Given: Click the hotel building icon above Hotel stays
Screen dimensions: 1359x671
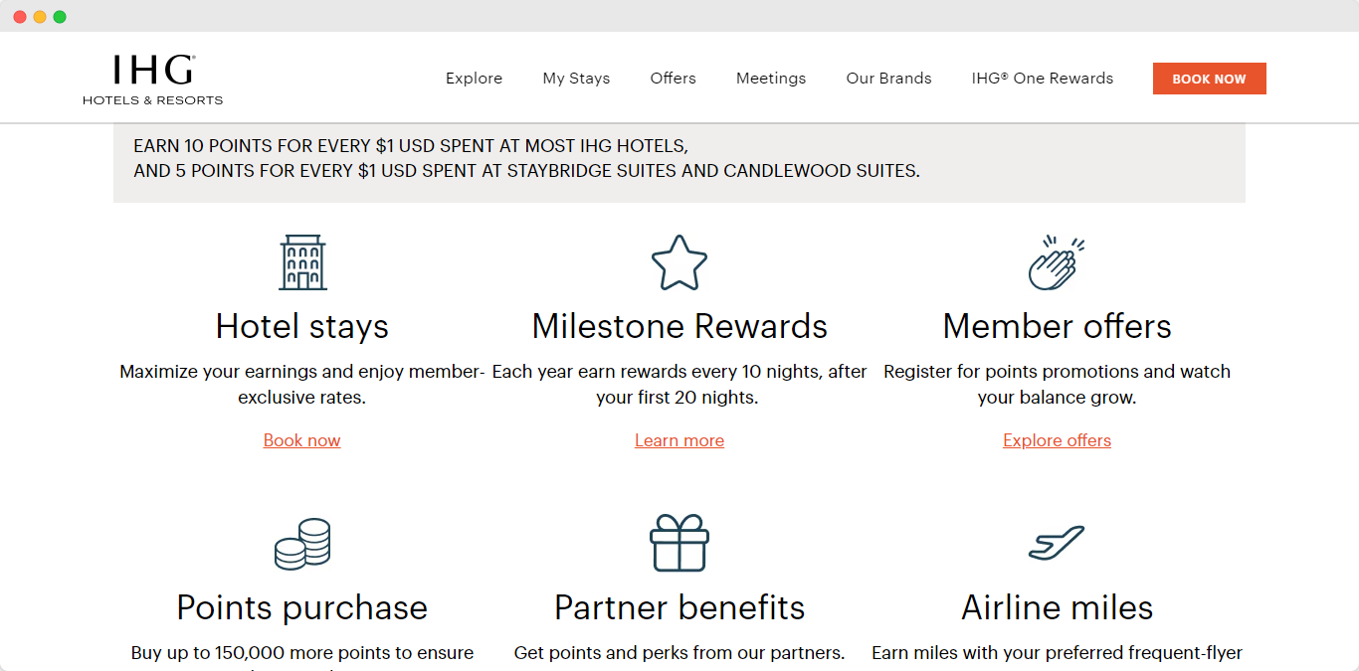Looking at the screenshot, I should click(301, 261).
